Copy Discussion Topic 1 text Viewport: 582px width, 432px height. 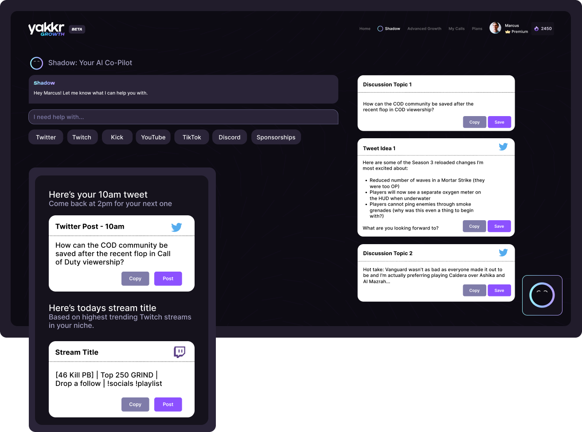(x=474, y=122)
